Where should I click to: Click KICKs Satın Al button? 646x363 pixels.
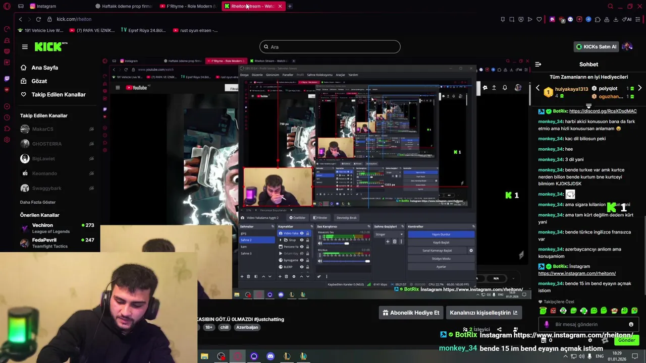point(597,47)
